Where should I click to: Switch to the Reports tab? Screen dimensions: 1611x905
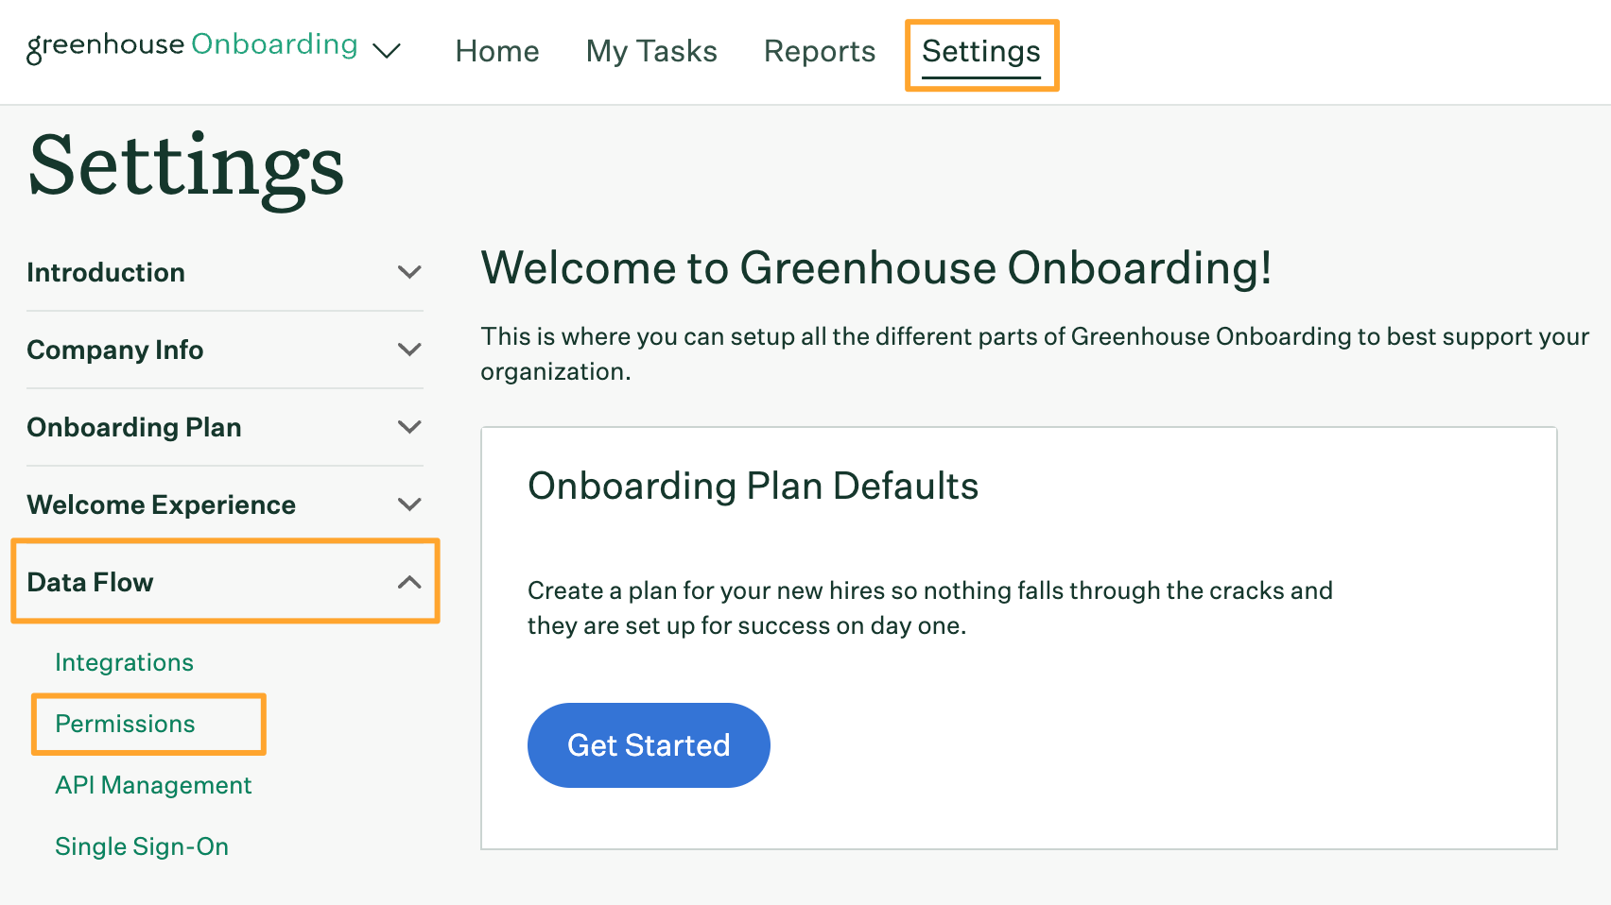click(x=820, y=51)
